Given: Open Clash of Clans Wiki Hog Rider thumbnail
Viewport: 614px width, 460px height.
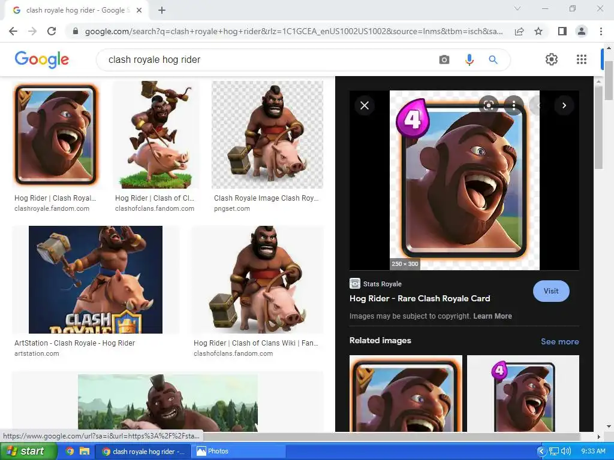Looking at the screenshot, I should 258,280.
